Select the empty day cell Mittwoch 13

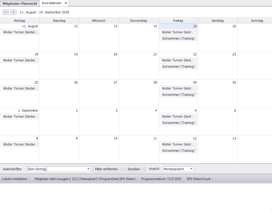pyautogui.click(x=99, y=39)
